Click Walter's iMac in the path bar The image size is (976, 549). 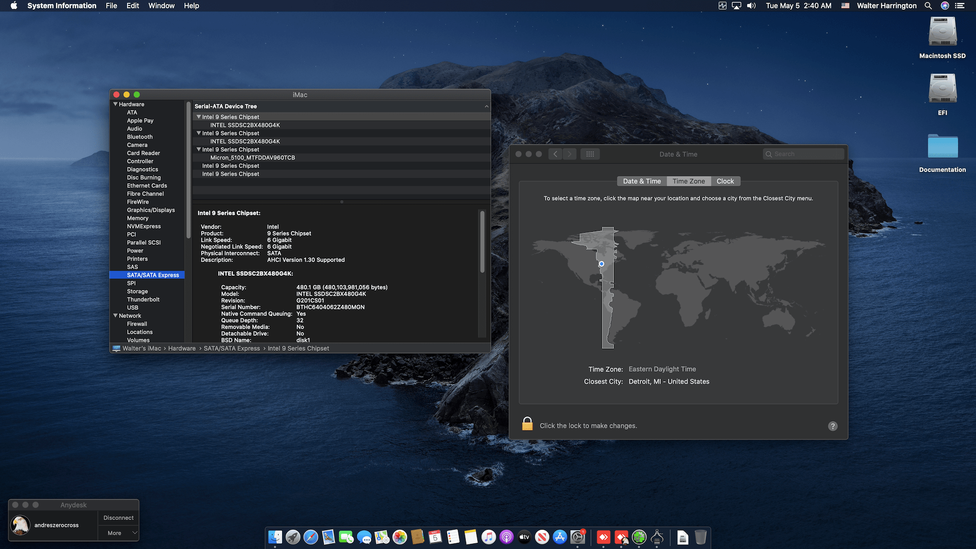tap(141, 349)
